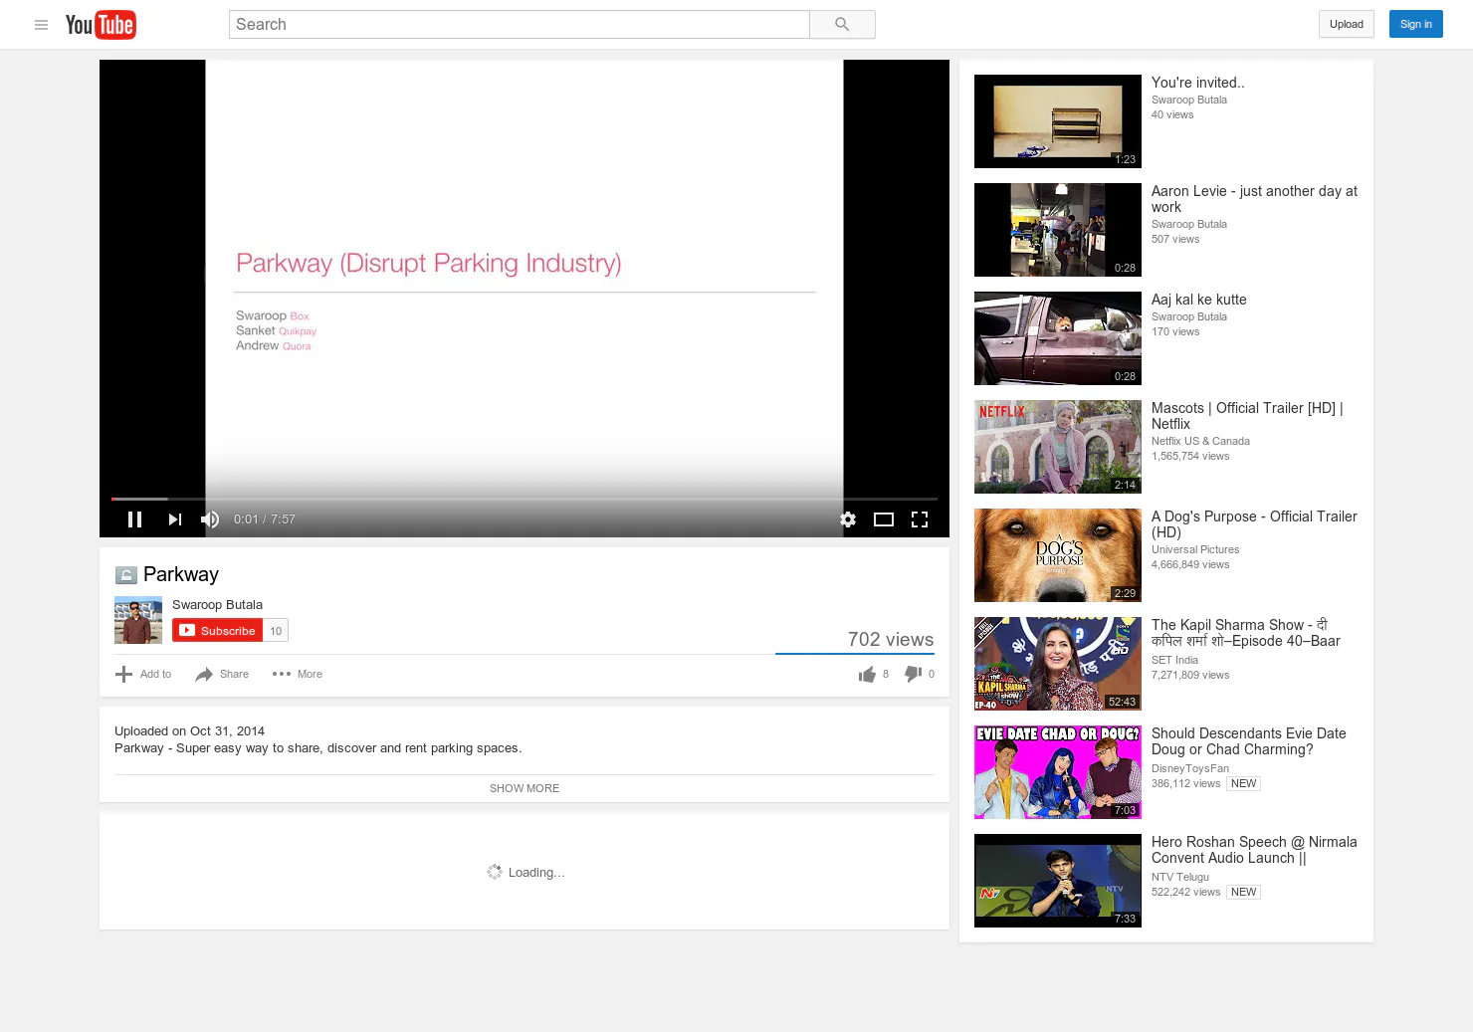This screenshot has width=1473, height=1032.
Task: Skip to the next video
Action: point(175,519)
